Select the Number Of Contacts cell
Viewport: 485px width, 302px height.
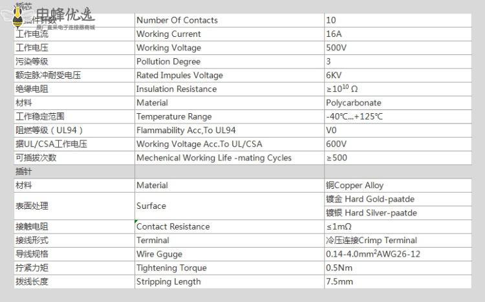pos(177,20)
